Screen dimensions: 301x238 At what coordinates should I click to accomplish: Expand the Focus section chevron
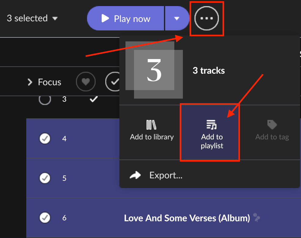point(30,82)
